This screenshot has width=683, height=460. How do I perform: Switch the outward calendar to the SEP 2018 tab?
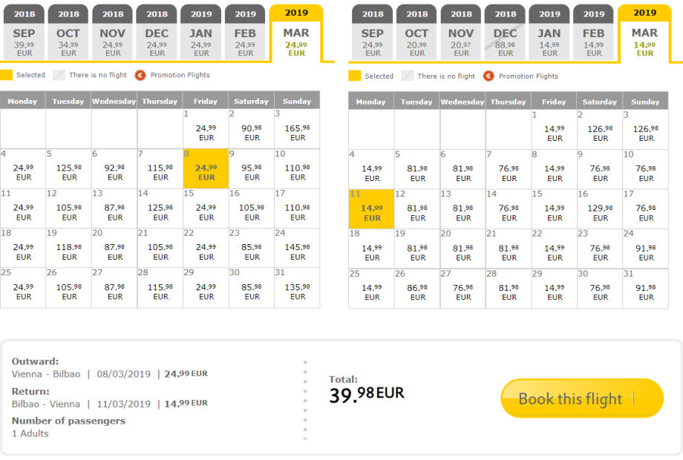coord(24,33)
